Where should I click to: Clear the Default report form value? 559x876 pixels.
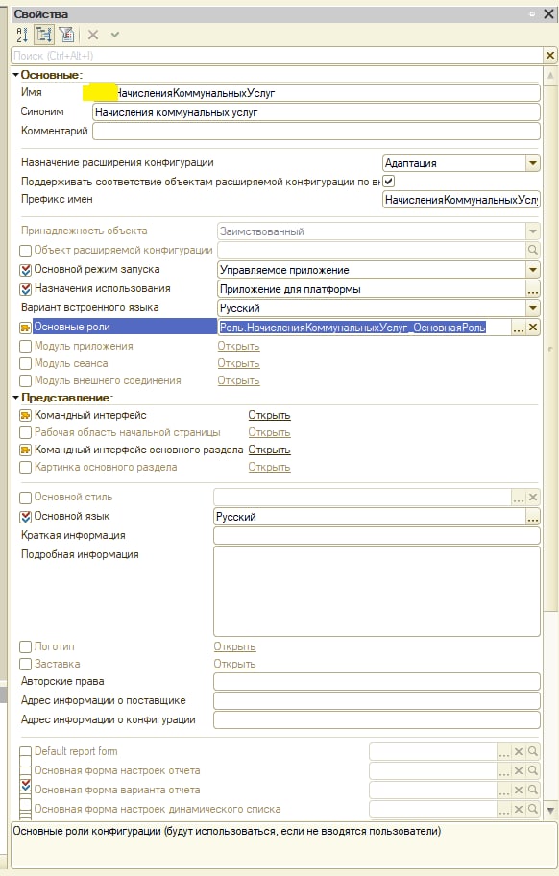tap(519, 752)
